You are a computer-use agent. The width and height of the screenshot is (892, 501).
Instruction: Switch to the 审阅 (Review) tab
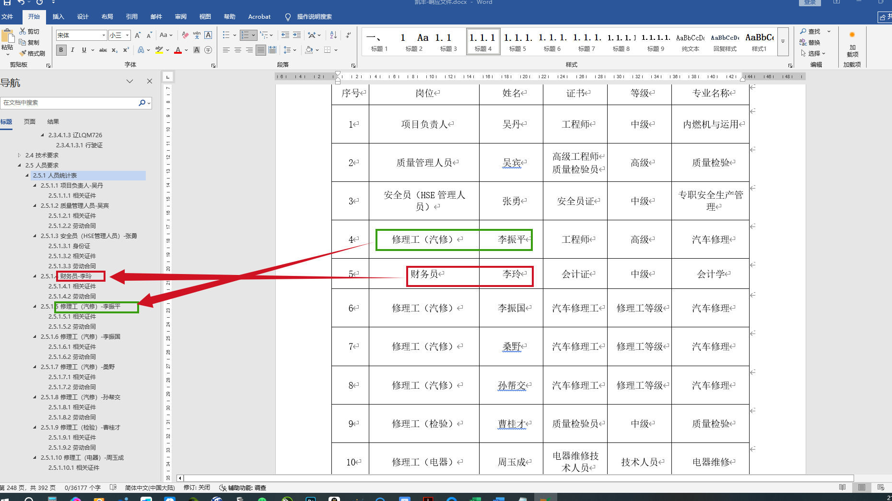(x=181, y=17)
